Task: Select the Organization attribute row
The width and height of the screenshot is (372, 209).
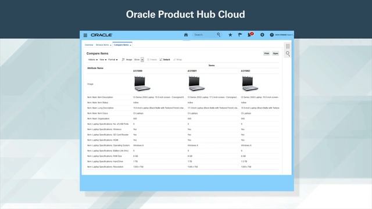Action: click(98, 118)
